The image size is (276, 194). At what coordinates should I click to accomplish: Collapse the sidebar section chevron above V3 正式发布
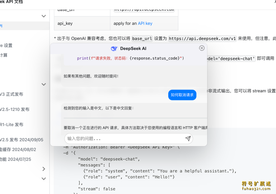(x=44, y=84)
